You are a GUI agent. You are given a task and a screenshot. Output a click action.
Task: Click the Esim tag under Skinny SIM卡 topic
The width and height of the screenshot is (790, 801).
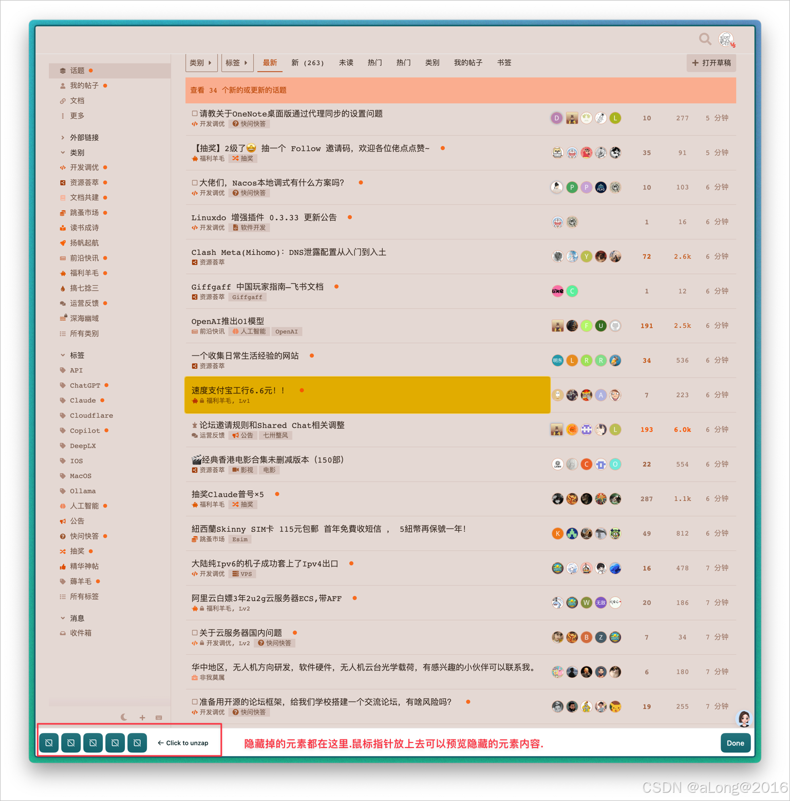[240, 539]
